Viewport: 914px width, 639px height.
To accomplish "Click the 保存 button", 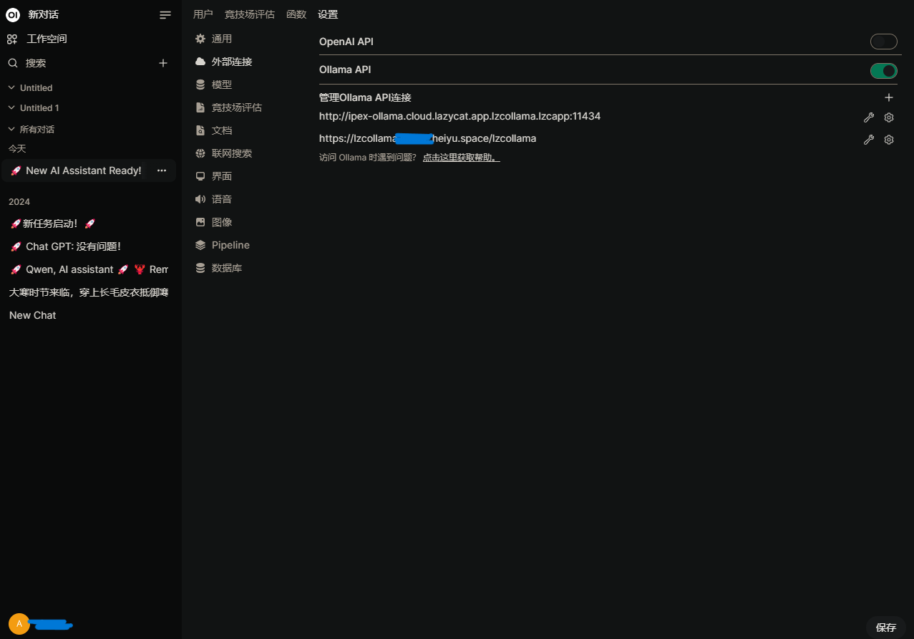I will point(886,627).
